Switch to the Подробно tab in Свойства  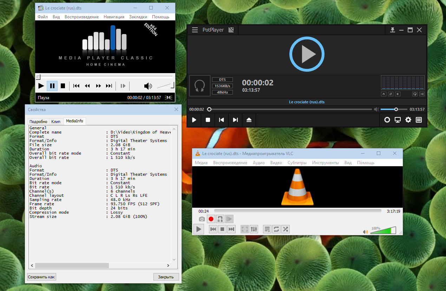(x=38, y=122)
